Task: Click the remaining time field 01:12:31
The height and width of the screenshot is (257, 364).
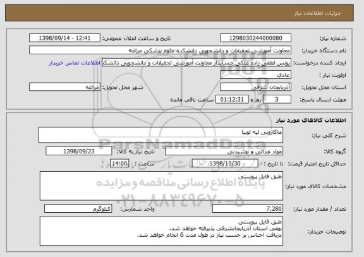Action: [x=232, y=100]
